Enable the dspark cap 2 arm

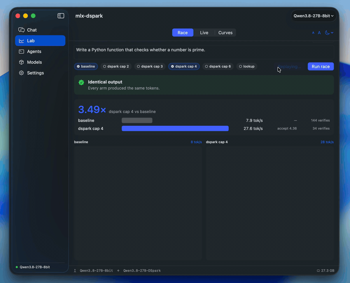(116, 67)
